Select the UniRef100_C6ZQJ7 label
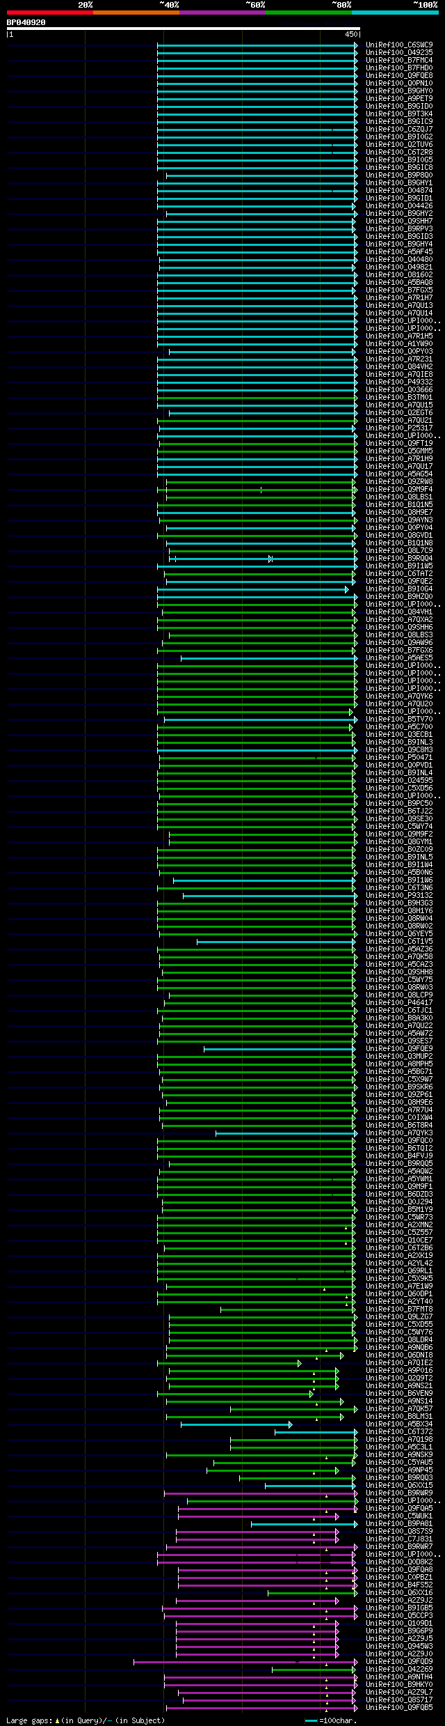The image size is (445, 1726). (x=399, y=129)
